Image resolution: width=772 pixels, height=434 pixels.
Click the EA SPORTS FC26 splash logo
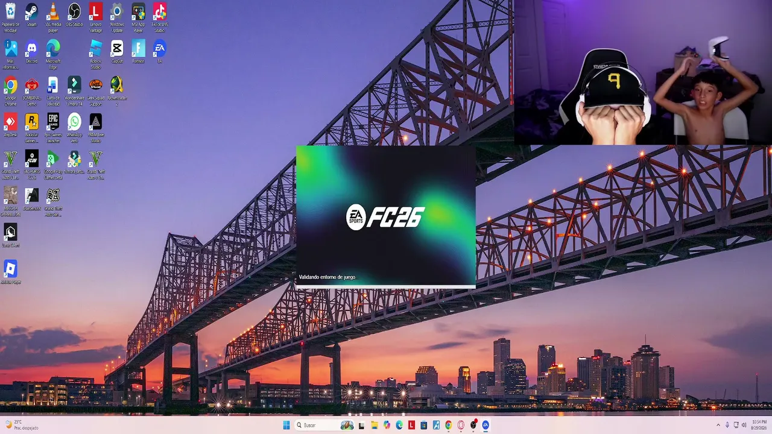tap(385, 217)
